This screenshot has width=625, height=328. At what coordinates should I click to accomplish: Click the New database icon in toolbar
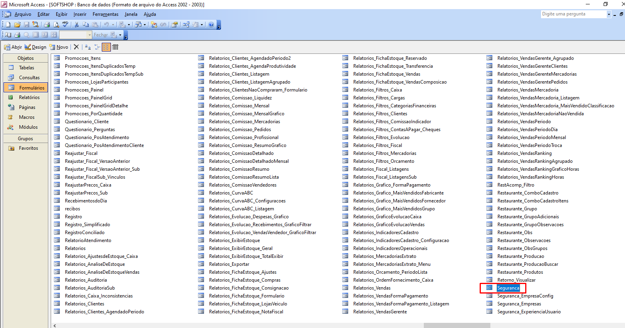8,25
